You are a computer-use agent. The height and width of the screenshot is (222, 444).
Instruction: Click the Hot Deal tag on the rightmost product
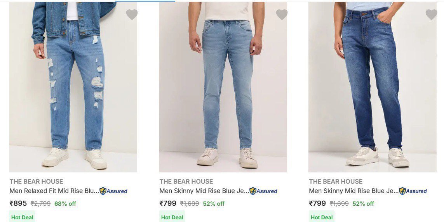[322, 217]
